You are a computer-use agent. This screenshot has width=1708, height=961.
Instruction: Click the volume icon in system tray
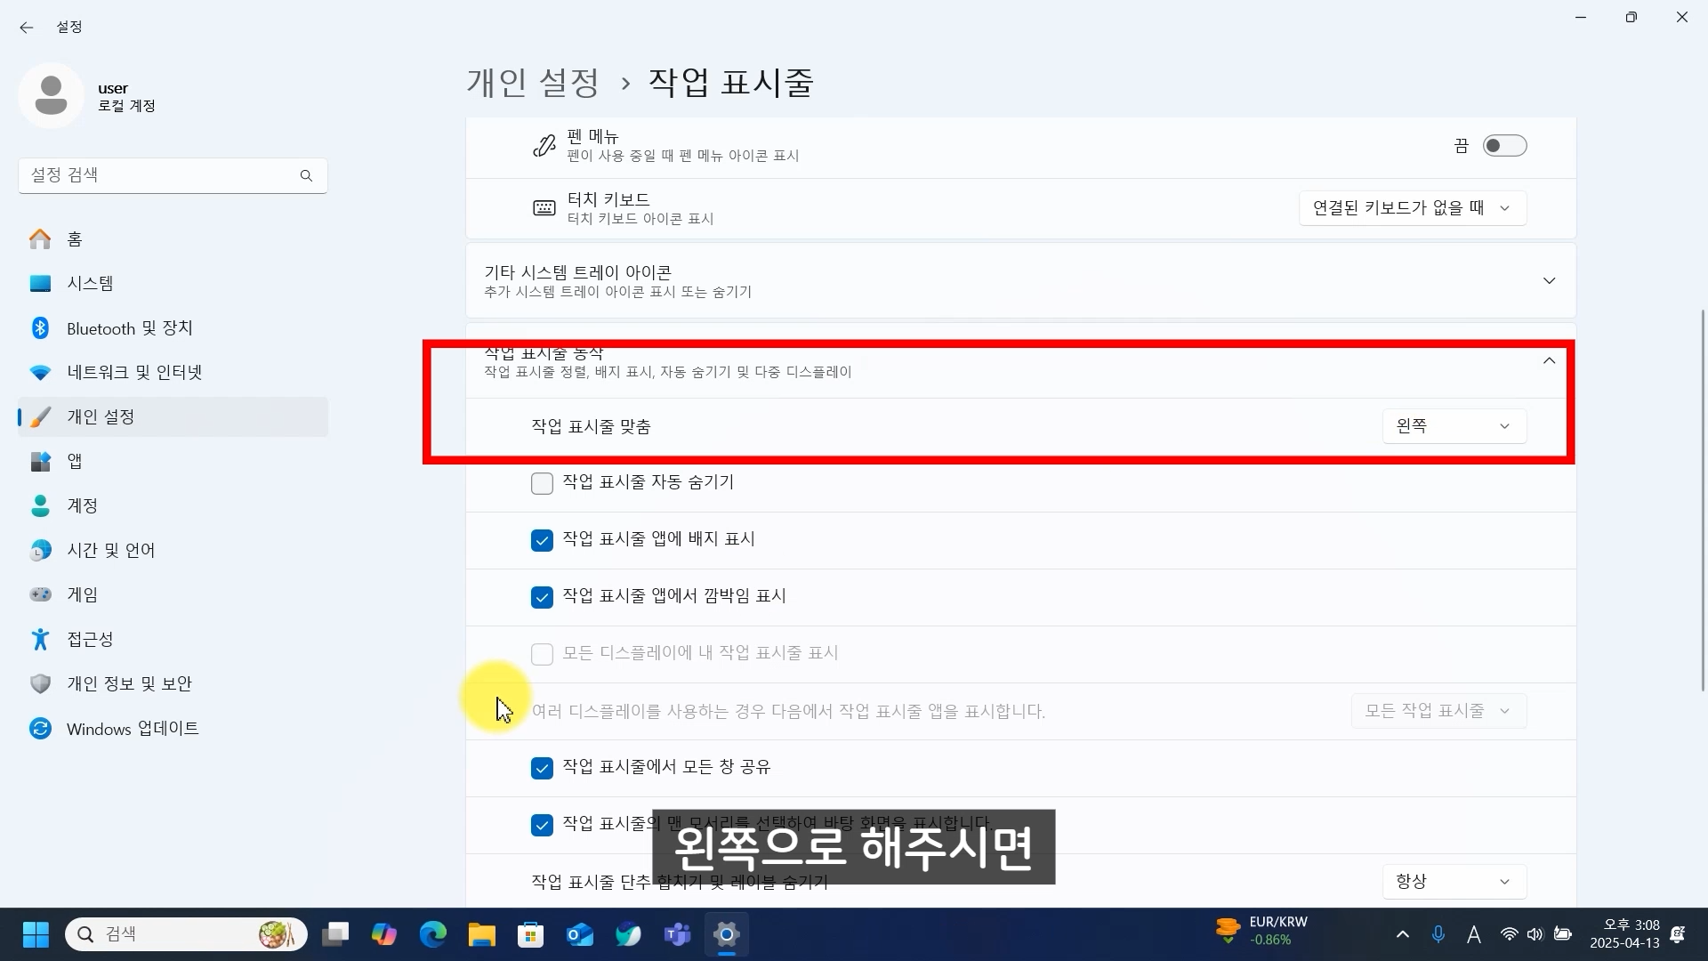coord(1535,934)
